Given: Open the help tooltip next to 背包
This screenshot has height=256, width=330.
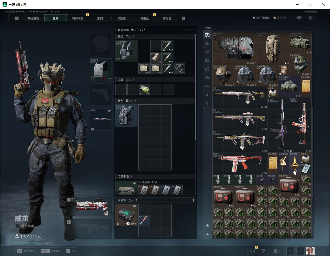Looking at the screenshot, I should (x=135, y=101).
